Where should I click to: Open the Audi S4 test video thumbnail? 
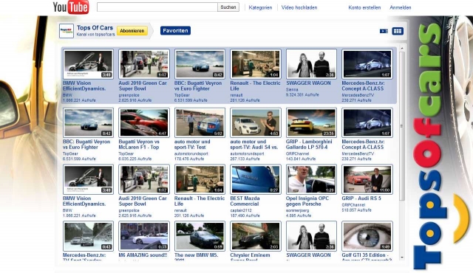point(256,122)
